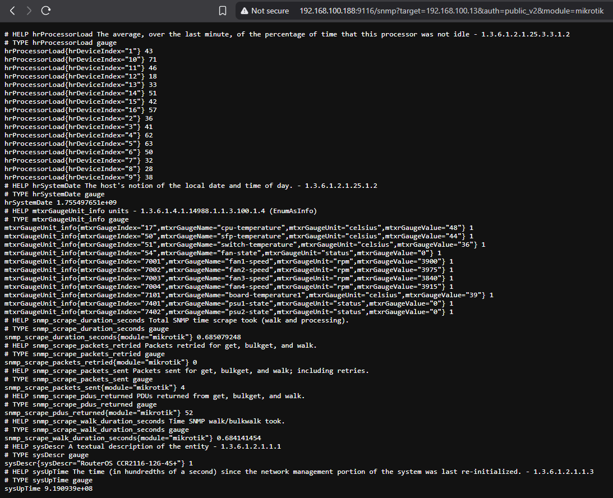Click the browser back navigation arrow
Viewport: 613px width, 498px height.
(12, 11)
